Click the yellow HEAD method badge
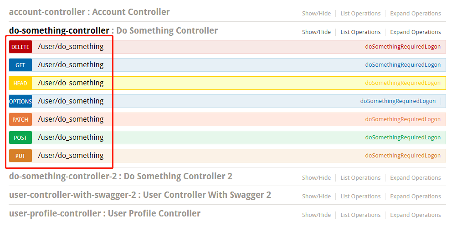The width and height of the screenshot is (462, 231). pos(21,84)
